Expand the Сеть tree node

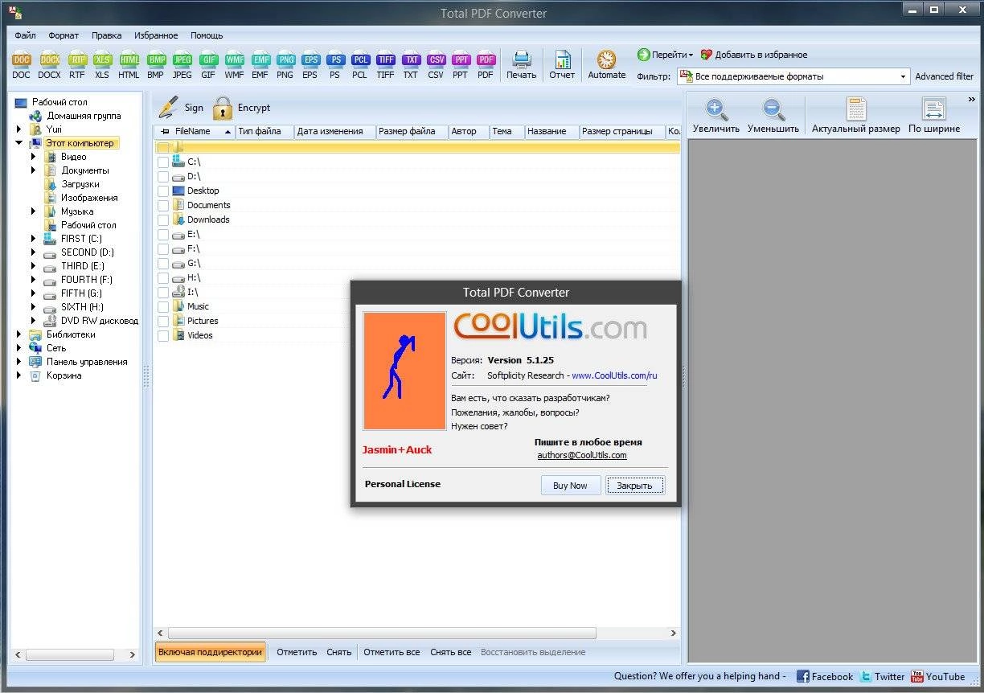18,348
